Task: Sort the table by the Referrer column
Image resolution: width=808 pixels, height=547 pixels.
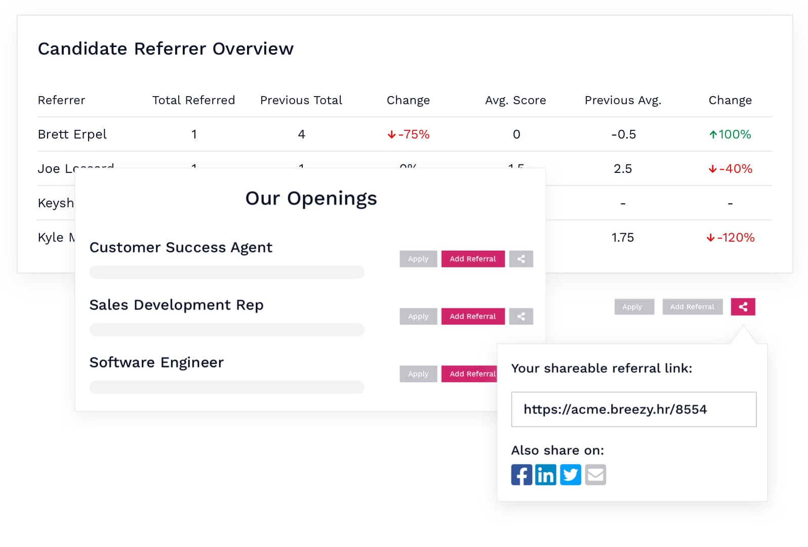Action: (x=61, y=100)
